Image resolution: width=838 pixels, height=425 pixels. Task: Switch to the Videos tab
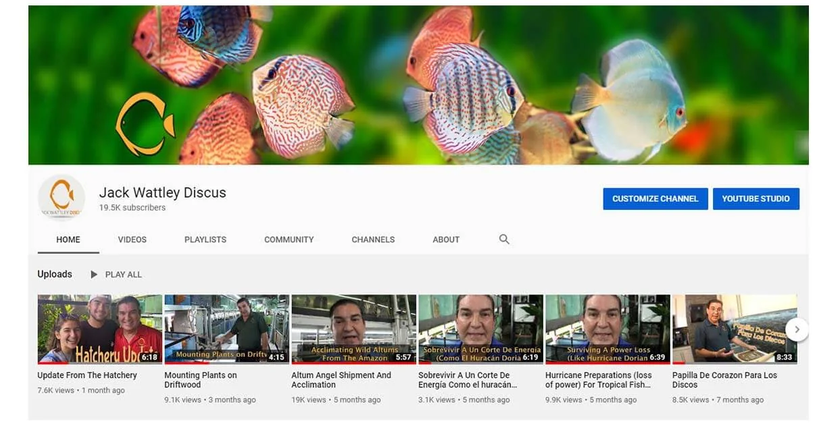click(132, 239)
